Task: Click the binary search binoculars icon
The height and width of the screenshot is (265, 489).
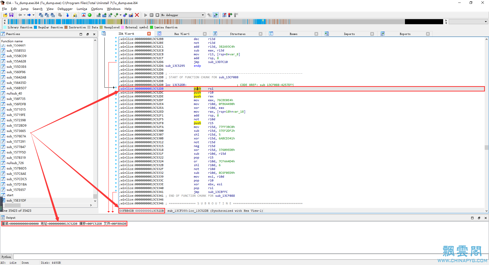Action: coord(53,15)
